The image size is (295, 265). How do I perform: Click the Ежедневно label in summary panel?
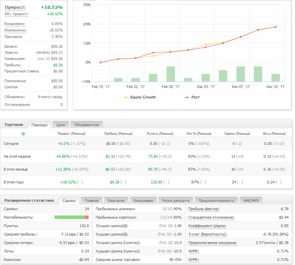point(15,24)
